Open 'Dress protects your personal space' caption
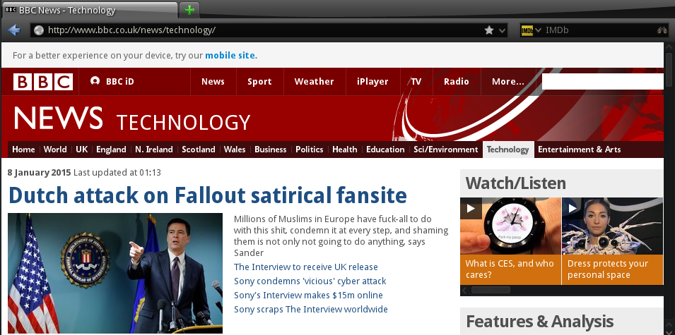Image resolution: width=675 pixels, height=335 pixels. [607, 269]
